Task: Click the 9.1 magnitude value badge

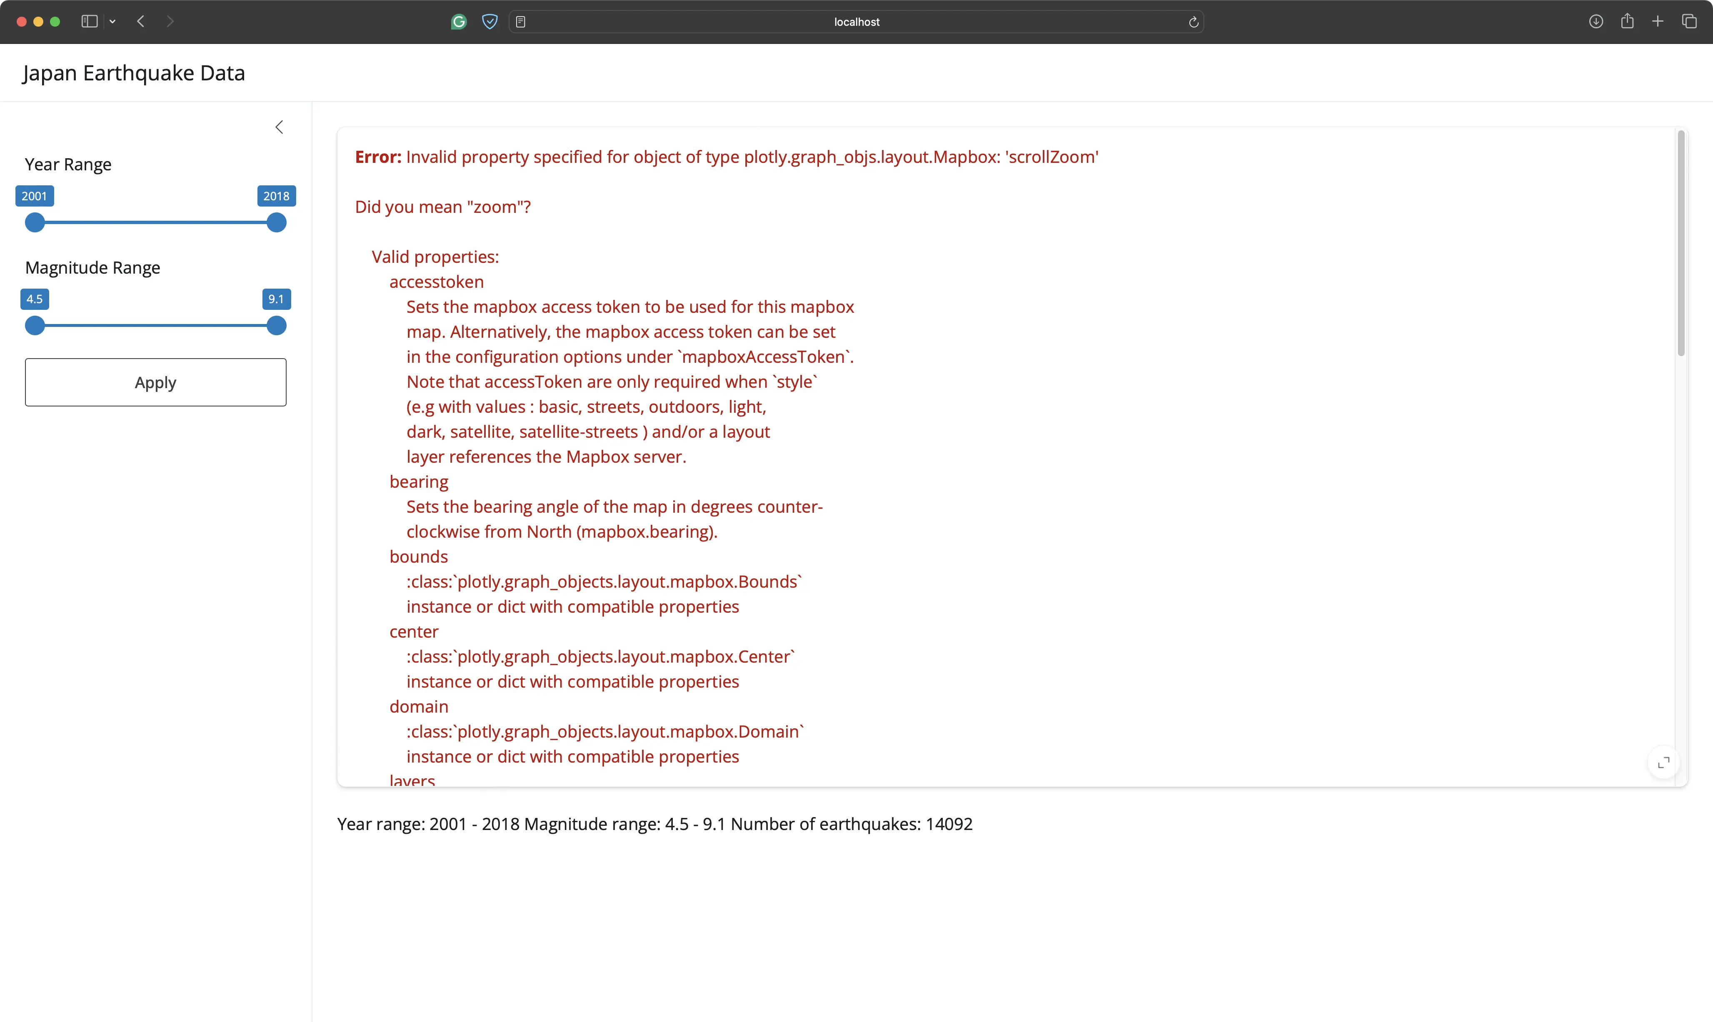Action: click(276, 299)
